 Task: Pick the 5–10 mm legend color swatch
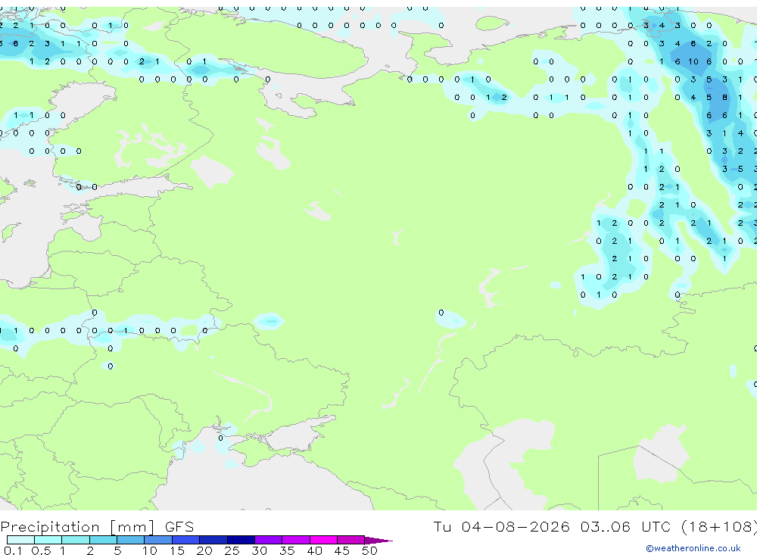point(130,540)
